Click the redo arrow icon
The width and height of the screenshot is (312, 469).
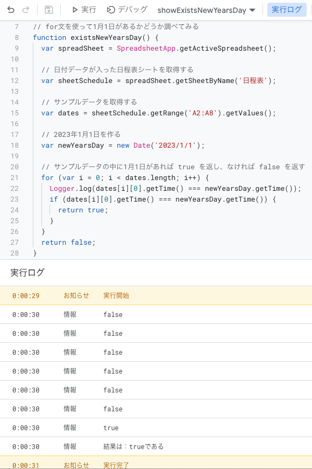tap(26, 10)
